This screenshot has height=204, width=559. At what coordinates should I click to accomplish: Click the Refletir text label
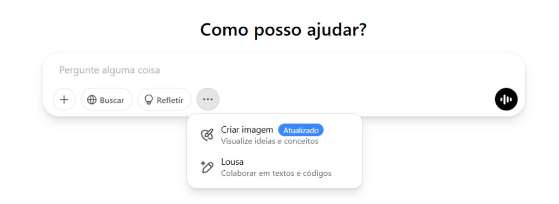170,100
